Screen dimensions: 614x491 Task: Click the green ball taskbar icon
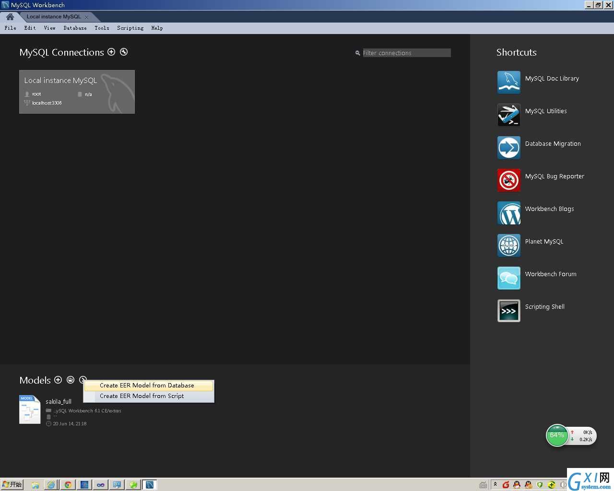133,485
